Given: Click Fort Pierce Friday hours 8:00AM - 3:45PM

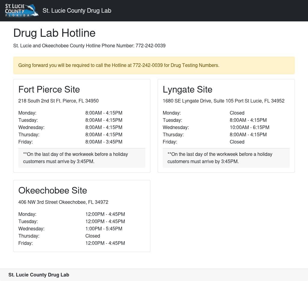Looking at the screenshot, I should [104, 142].
